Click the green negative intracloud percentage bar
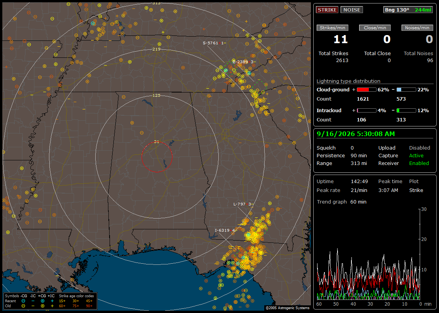This screenshot has width=439, height=313. [x=406, y=111]
